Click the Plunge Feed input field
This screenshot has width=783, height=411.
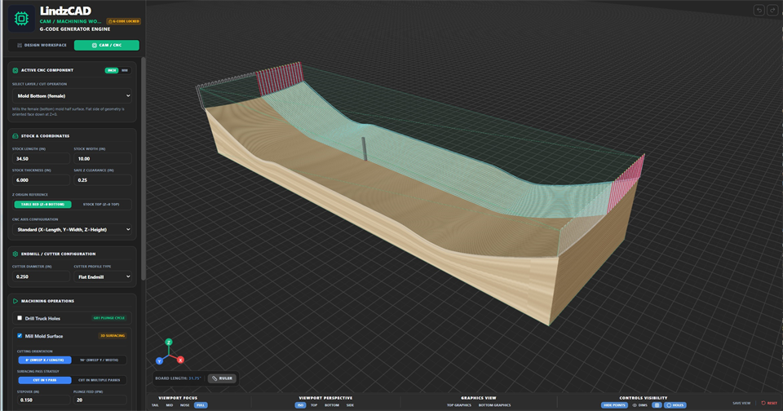100,400
